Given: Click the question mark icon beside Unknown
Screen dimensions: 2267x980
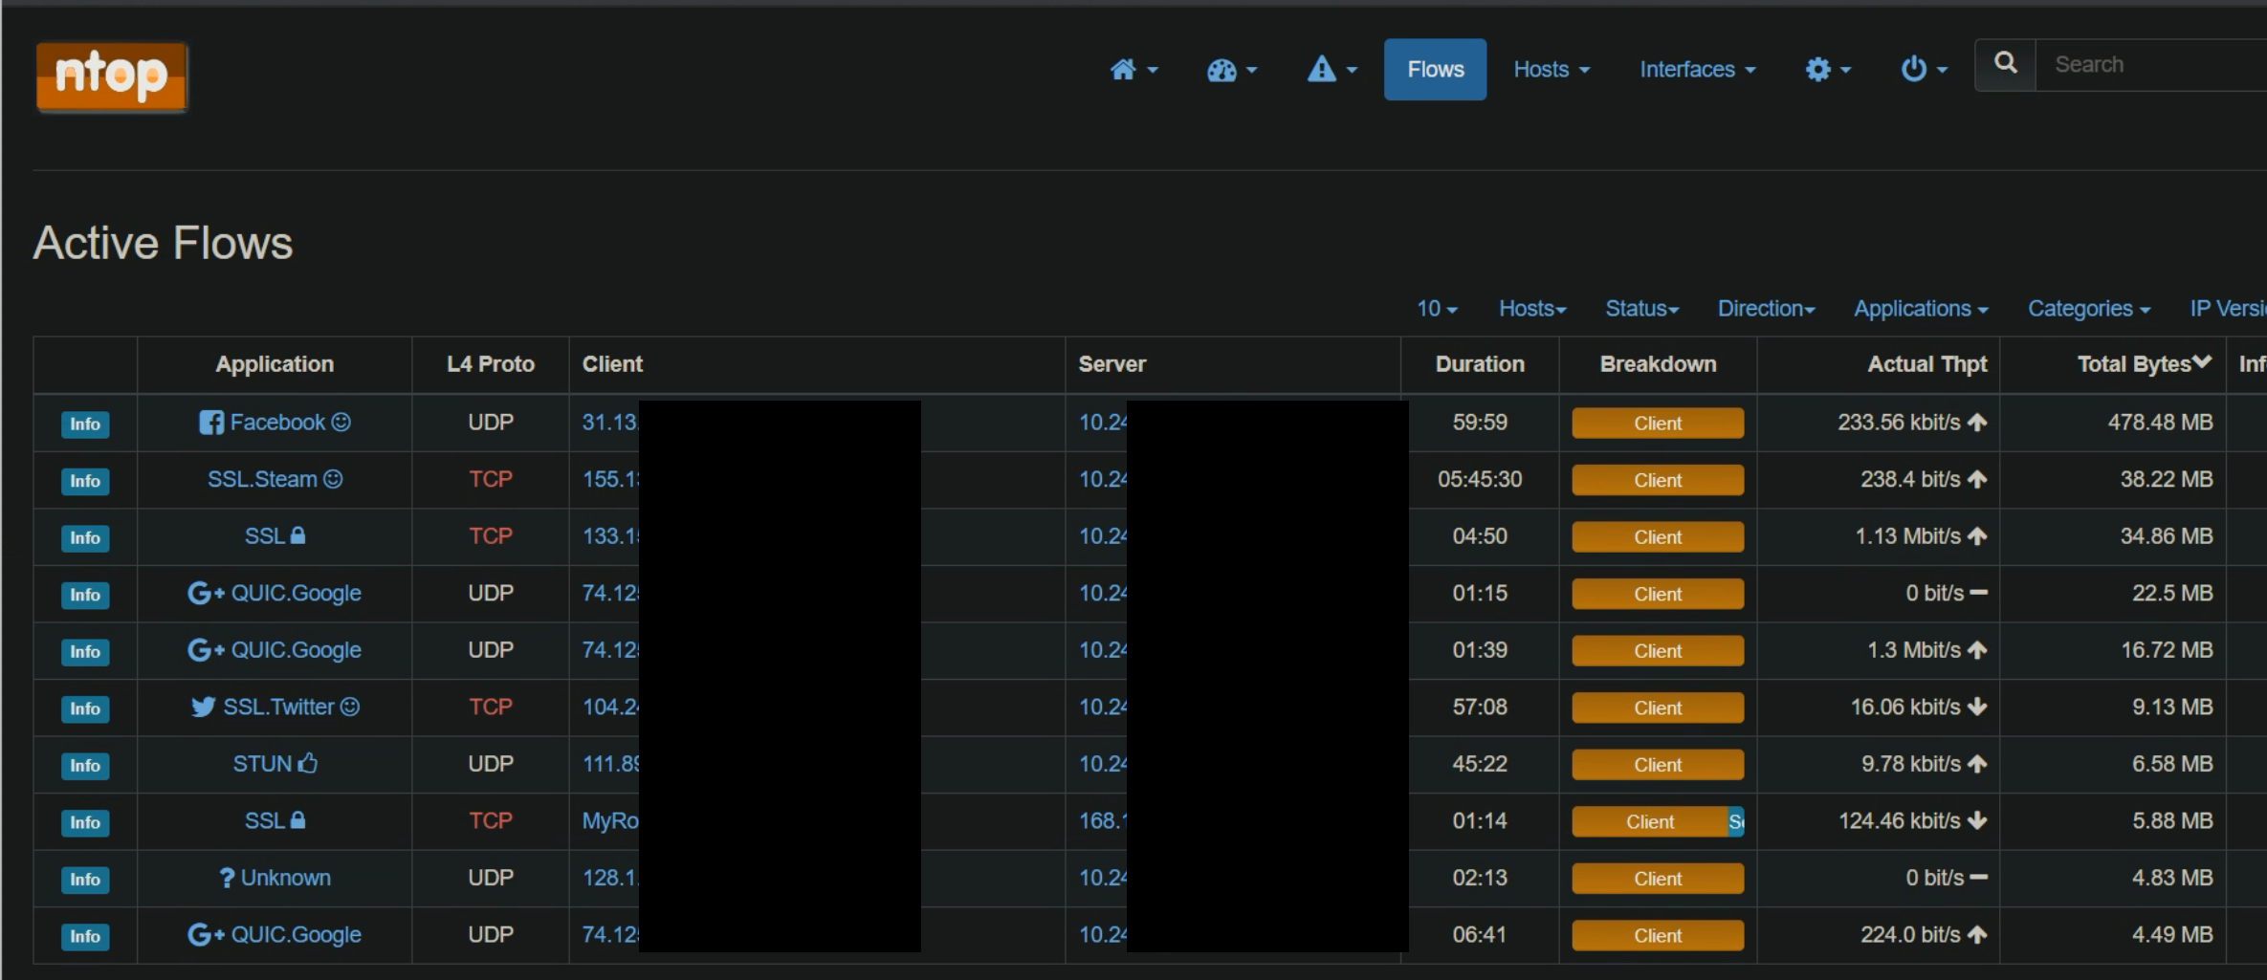Looking at the screenshot, I should [x=227, y=878].
